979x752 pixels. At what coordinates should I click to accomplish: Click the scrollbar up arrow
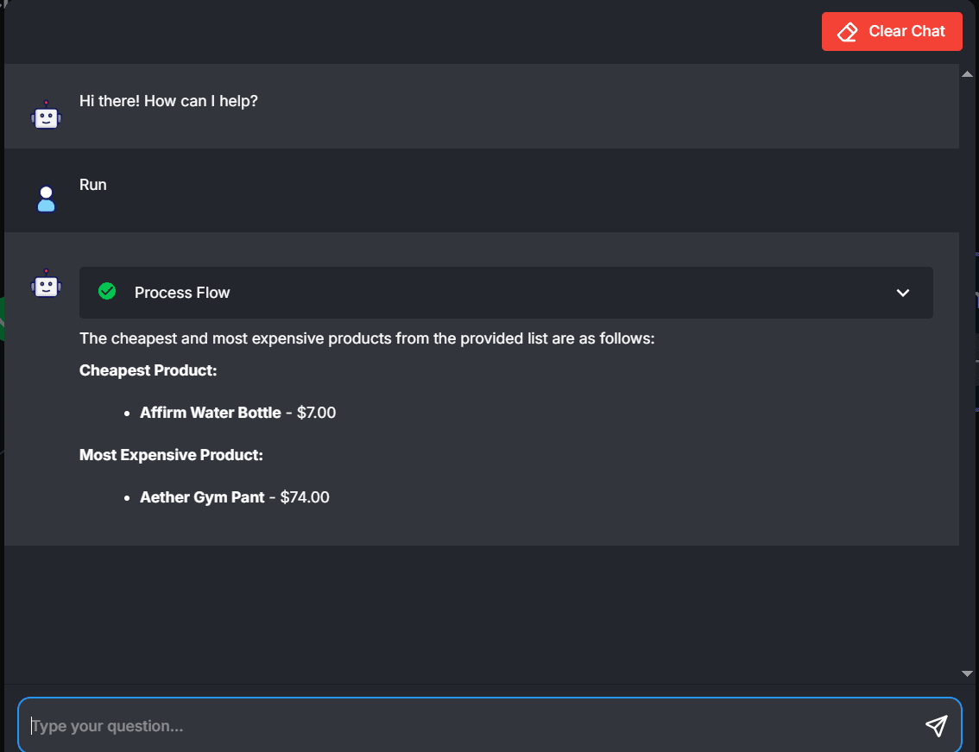[x=967, y=73]
